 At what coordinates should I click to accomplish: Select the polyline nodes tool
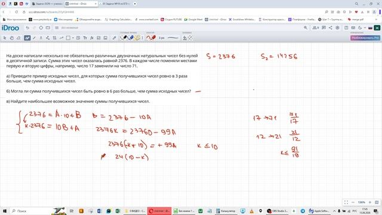click(48, 38)
